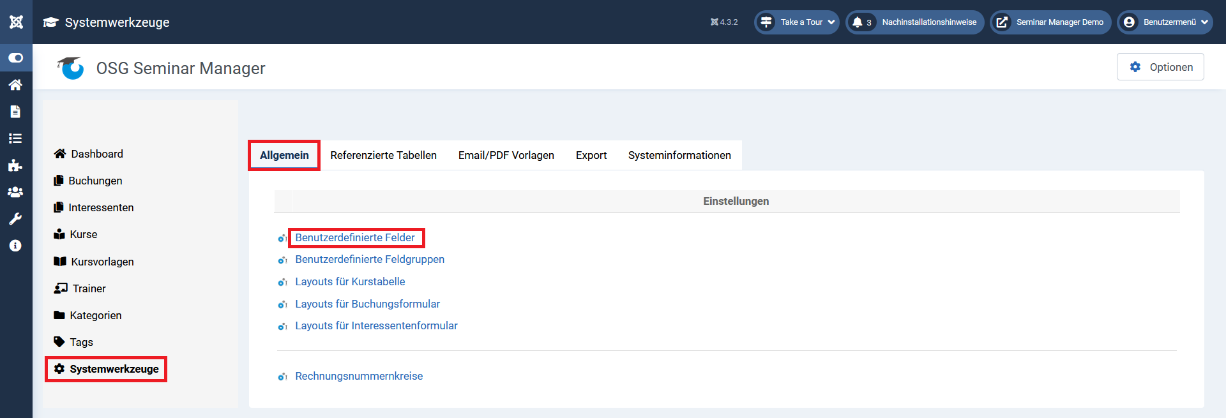Click the Optionen button
This screenshot has width=1226, height=418.
[1160, 67]
